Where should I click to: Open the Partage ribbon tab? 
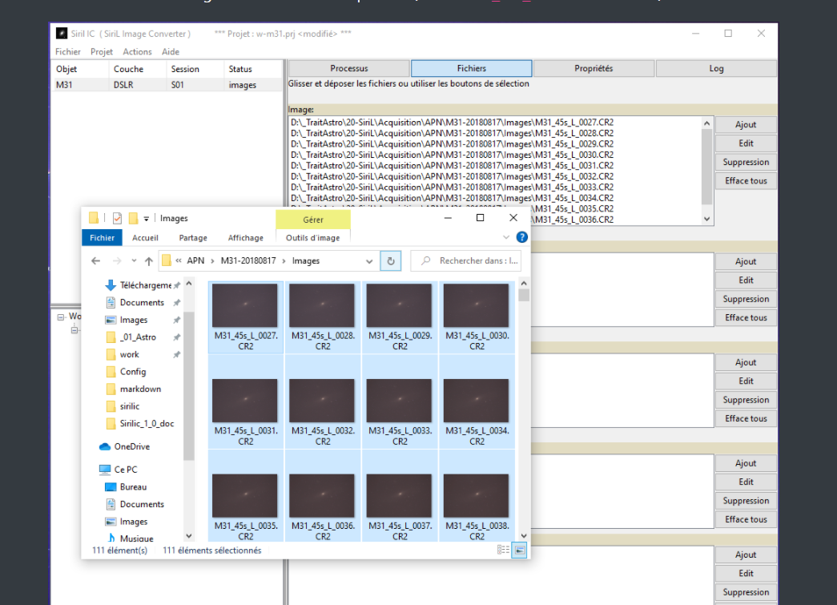[193, 238]
